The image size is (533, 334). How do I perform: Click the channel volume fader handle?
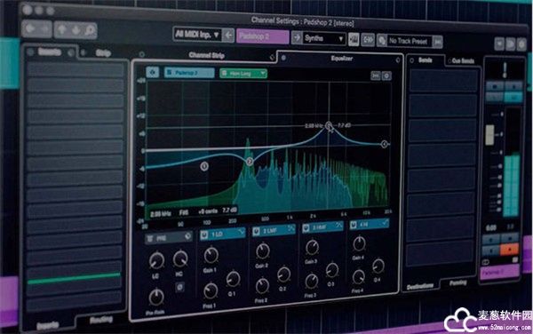click(x=489, y=135)
